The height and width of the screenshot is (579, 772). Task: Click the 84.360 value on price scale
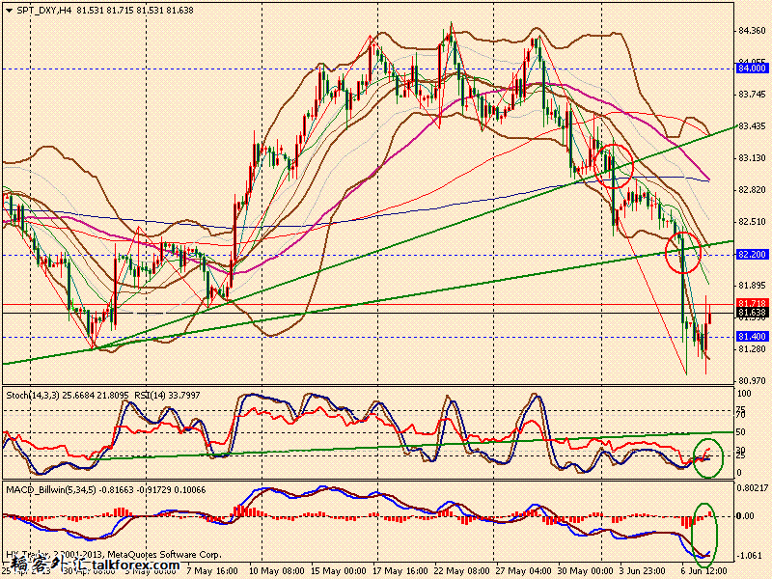(x=752, y=31)
